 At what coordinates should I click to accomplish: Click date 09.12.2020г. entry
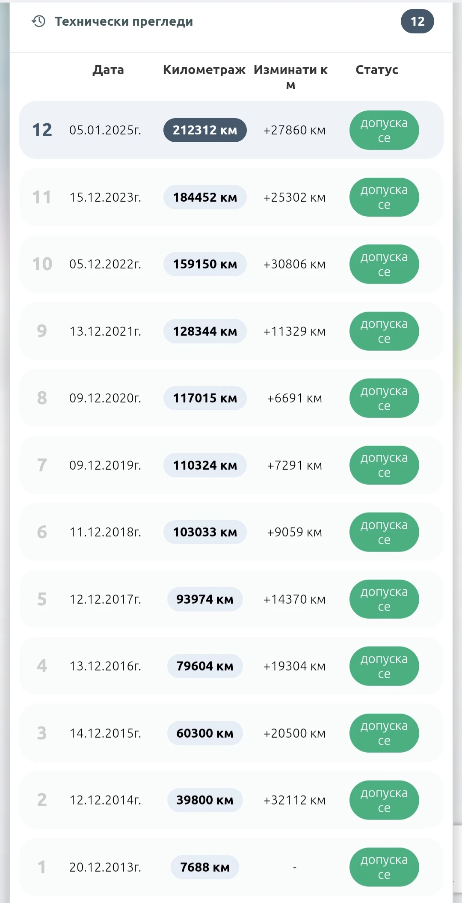tap(105, 398)
